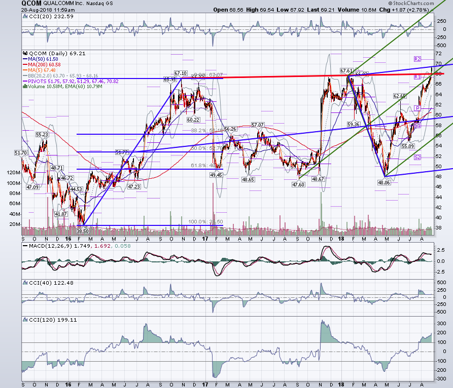
Task: Click the volume bars icon in the legend
Action: 25,87
